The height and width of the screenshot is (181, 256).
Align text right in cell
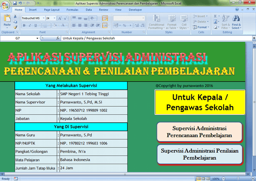(x=85, y=25)
